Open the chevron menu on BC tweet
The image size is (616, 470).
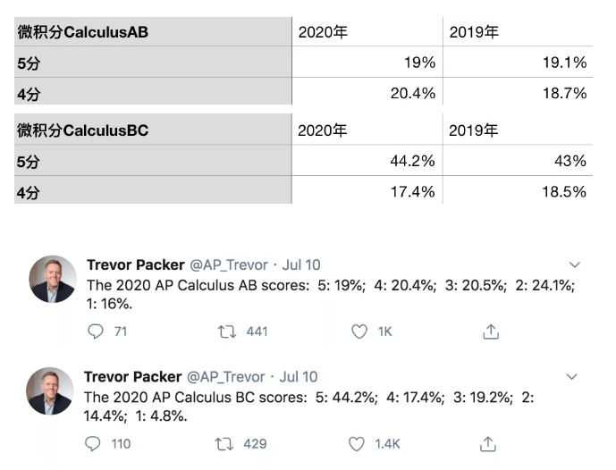pyautogui.click(x=572, y=377)
